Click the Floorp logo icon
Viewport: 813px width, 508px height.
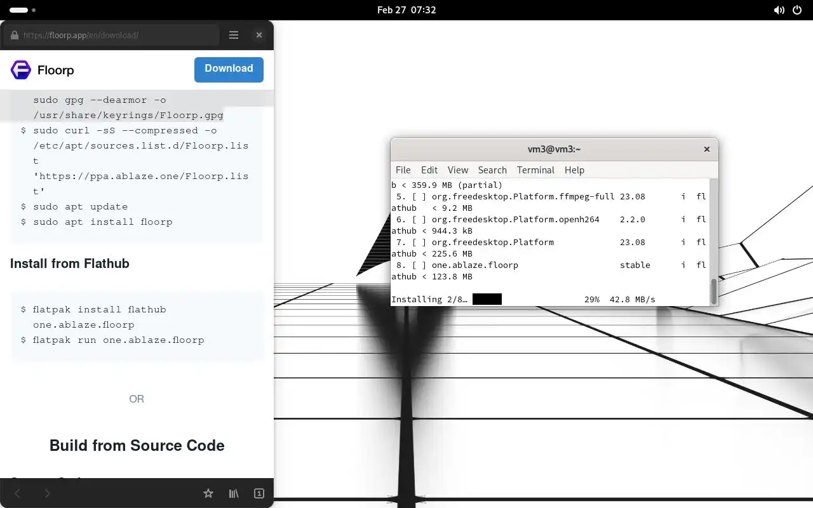point(21,70)
